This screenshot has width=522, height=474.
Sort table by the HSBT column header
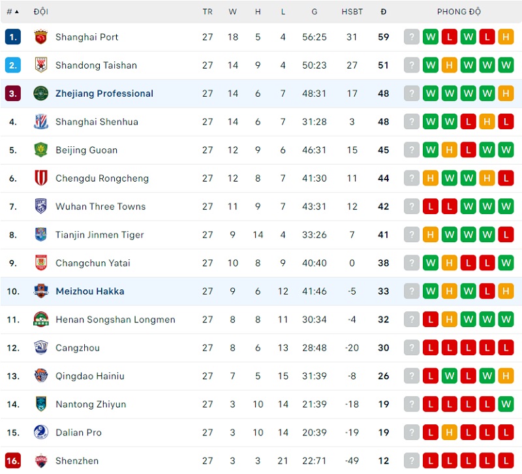click(x=352, y=12)
